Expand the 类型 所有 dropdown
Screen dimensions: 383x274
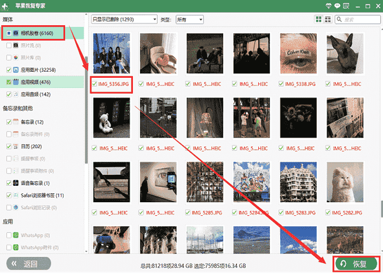pyautogui.click(x=189, y=20)
